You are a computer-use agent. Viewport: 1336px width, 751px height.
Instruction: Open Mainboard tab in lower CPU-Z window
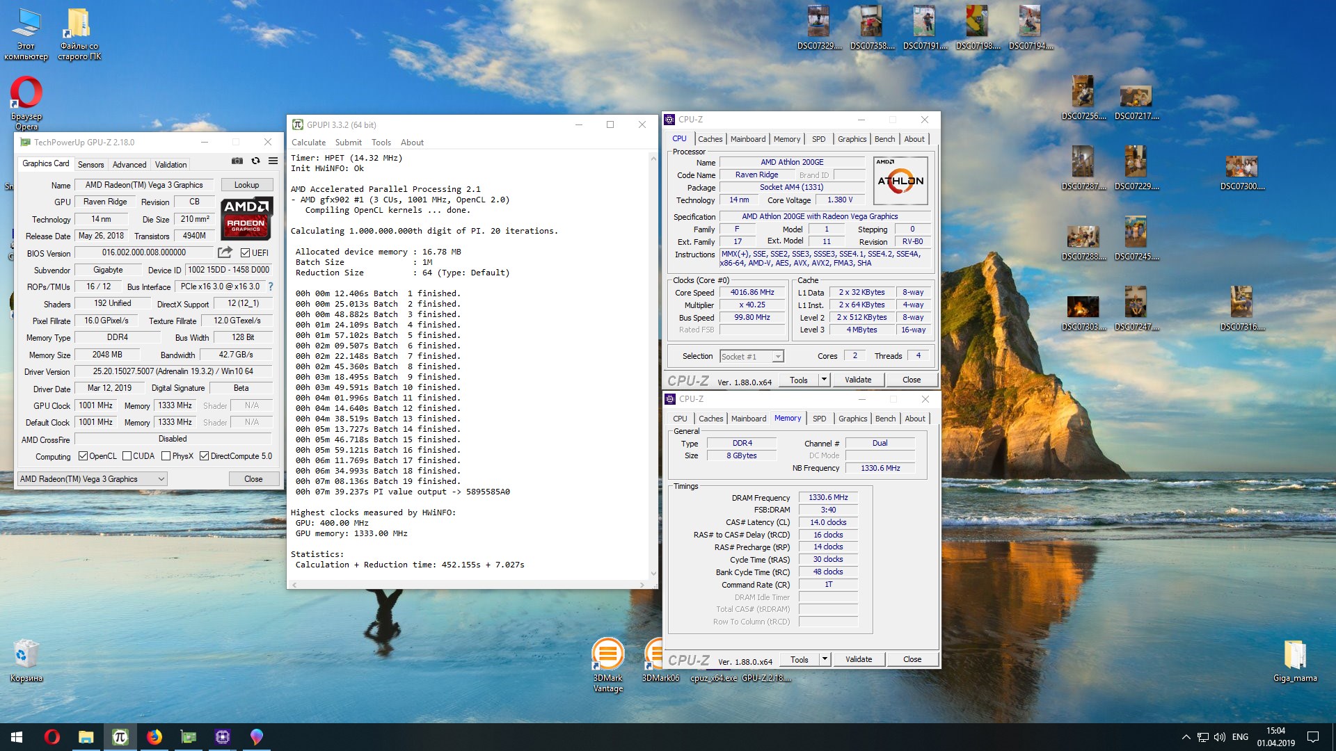click(749, 419)
